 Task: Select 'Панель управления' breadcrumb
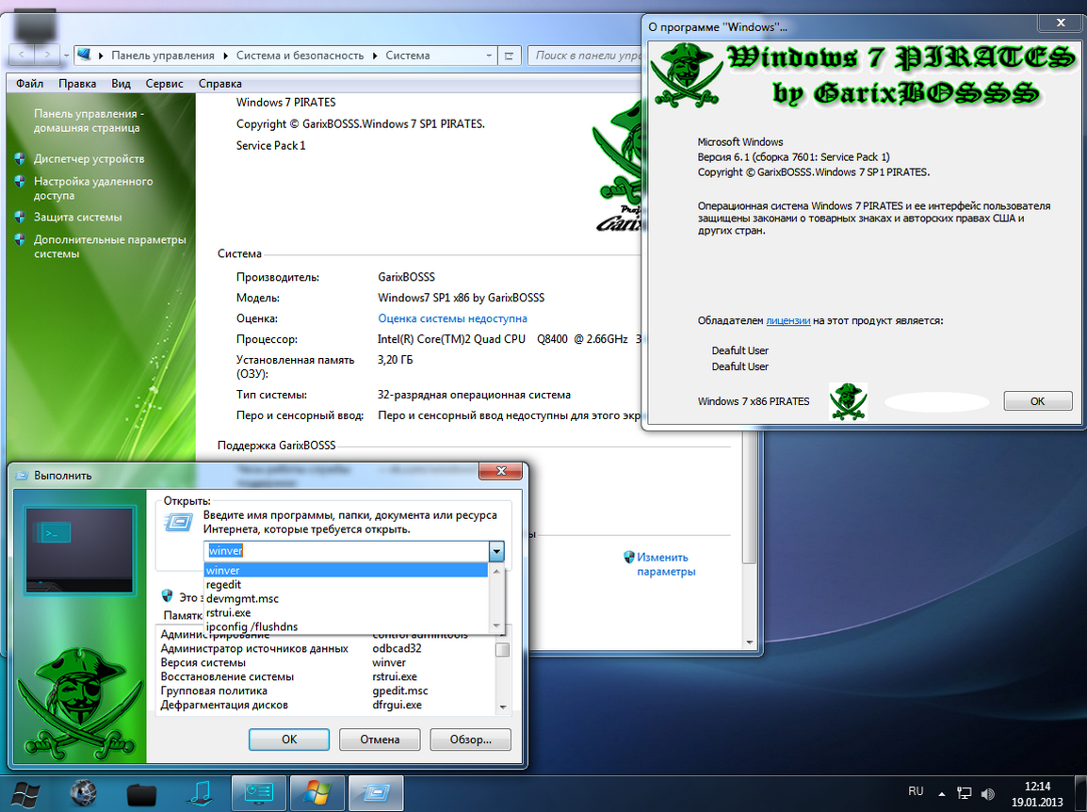click(163, 56)
